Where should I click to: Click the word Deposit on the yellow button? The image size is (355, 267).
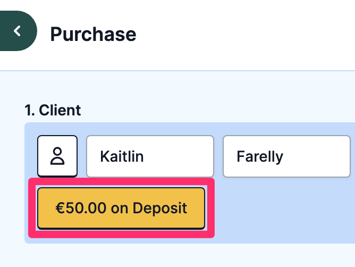click(159, 208)
